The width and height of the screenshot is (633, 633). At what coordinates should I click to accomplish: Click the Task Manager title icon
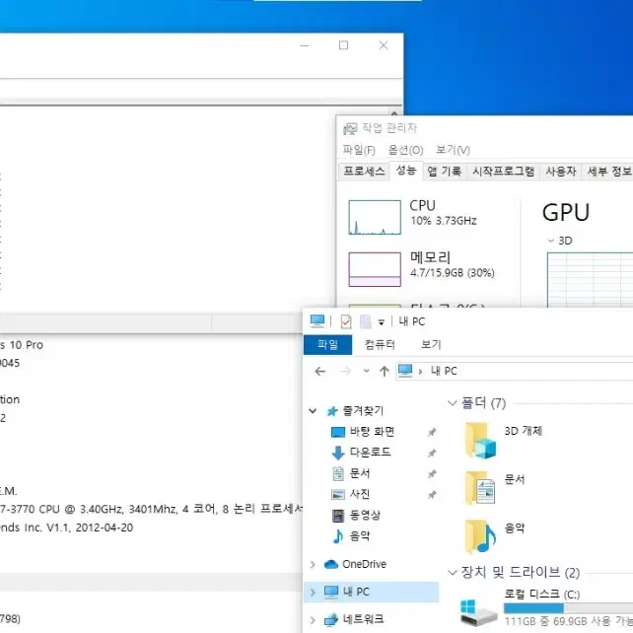[x=350, y=129]
